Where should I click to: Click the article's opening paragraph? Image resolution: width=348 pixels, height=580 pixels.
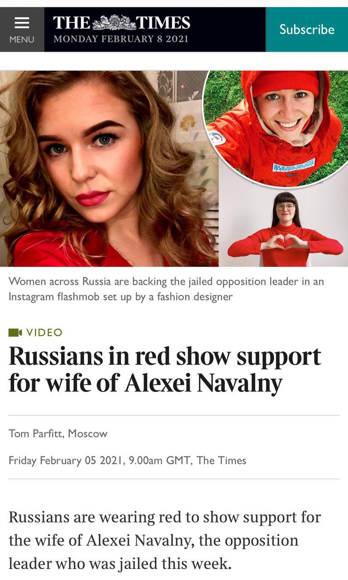click(165, 541)
